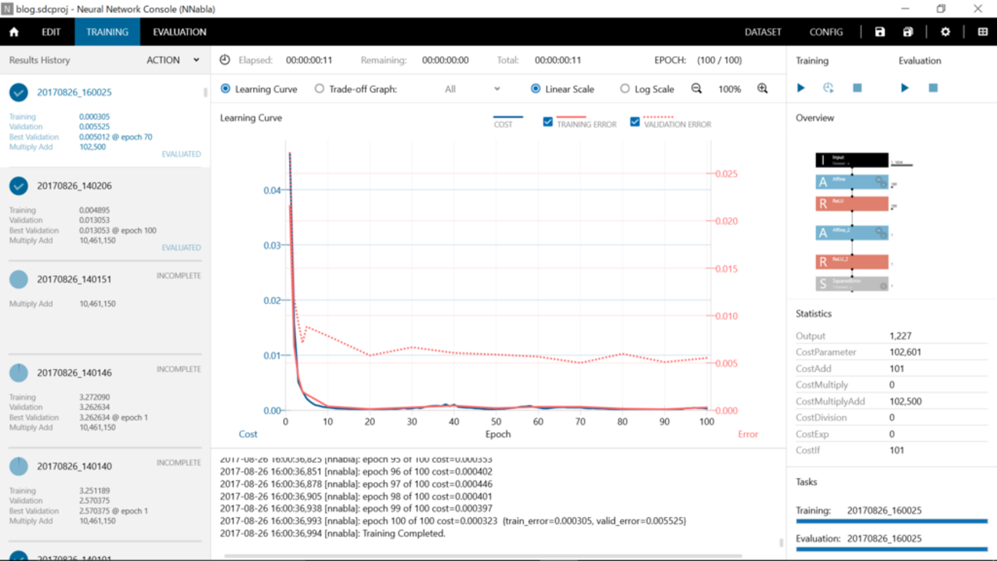Select result 20170826_140206 in history
The image size is (997, 561).
pyautogui.click(x=74, y=186)
